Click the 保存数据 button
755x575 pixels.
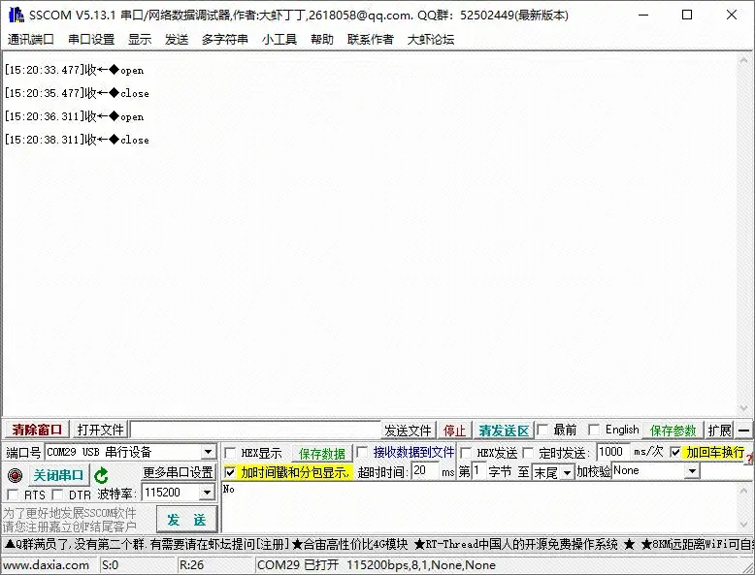[322, 453]
